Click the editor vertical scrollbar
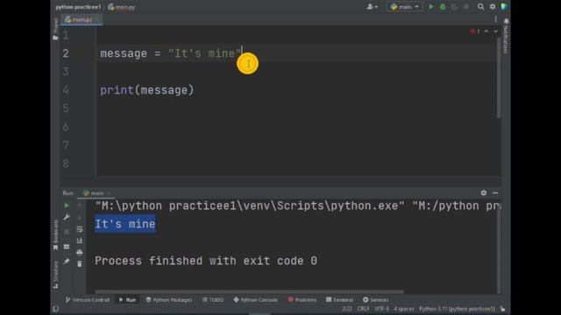Screen dimensions: 561x315 coord(499,78)
